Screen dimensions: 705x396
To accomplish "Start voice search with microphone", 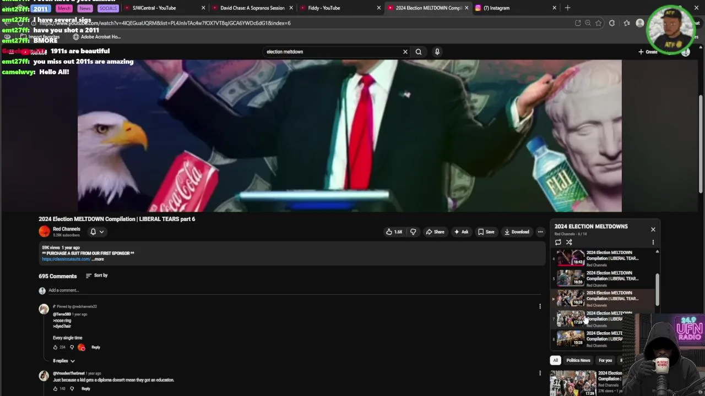I will coord(437,52).
